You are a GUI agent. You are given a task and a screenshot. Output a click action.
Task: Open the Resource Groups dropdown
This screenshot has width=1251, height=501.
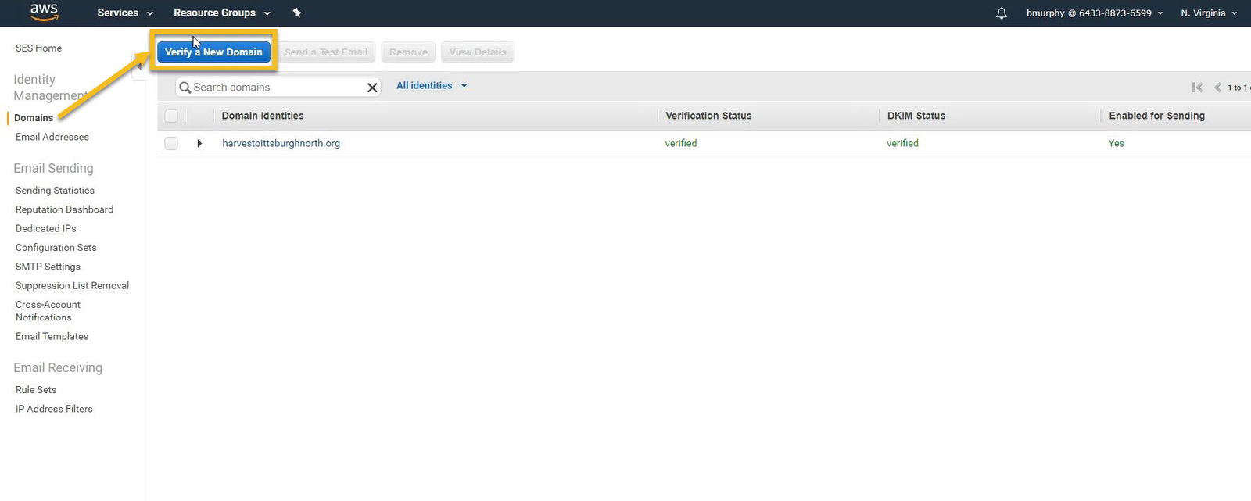[222, 13]
